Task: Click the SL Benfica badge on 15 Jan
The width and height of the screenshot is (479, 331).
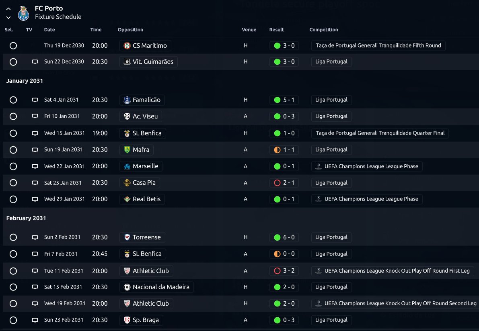Action: 127,133
